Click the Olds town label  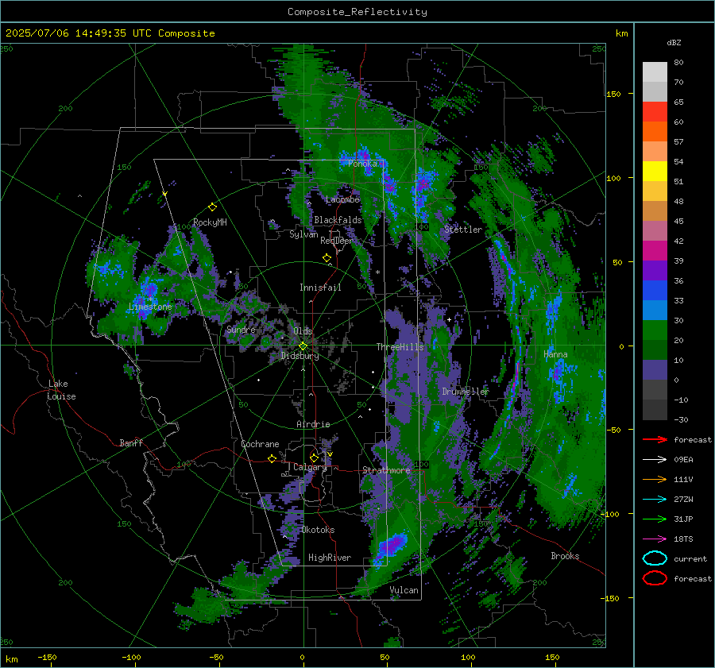click(x=303, y=330)
